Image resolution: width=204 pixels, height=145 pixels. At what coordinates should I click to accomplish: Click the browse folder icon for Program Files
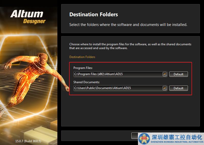pos(165,74)
